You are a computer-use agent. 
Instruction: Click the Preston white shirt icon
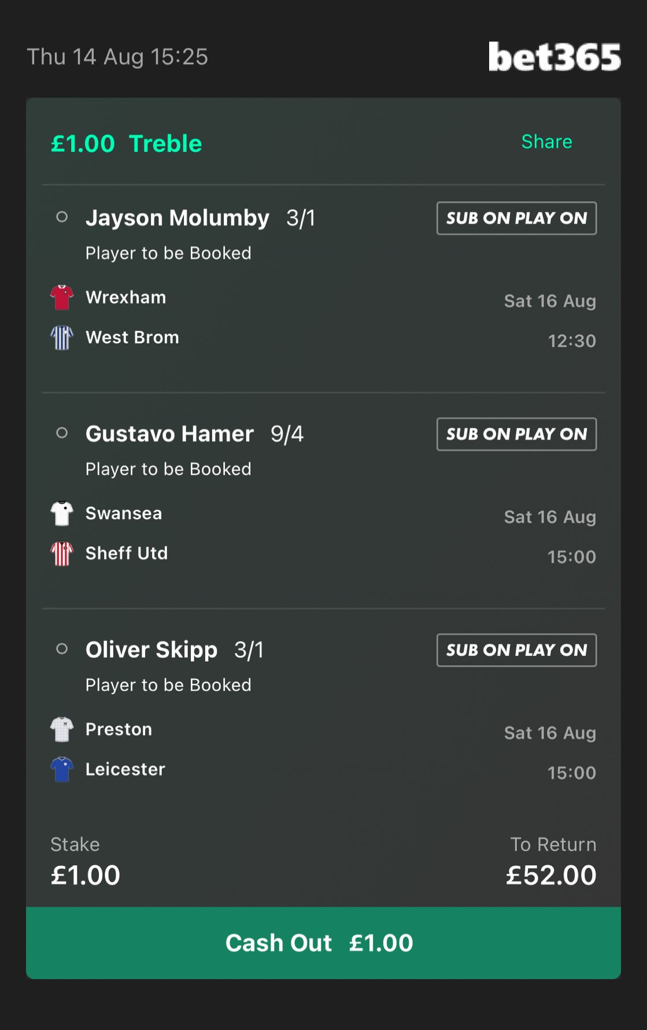(x=62, y=729)
